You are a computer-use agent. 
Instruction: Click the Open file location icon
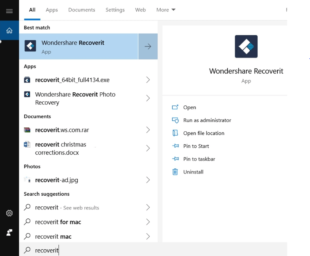click(175, 133)
